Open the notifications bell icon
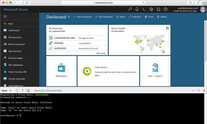207x124 pixels. coord(137,9)
